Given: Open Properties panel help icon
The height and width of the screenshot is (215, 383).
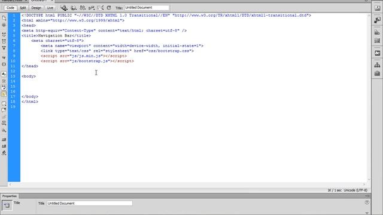Looking at the screenshot, I should click(367, 202).
